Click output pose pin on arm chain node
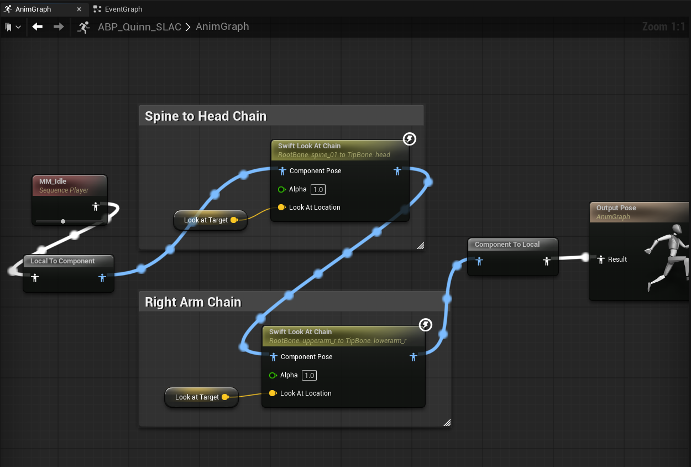The image size is (691, 467). tap(413, 357)
